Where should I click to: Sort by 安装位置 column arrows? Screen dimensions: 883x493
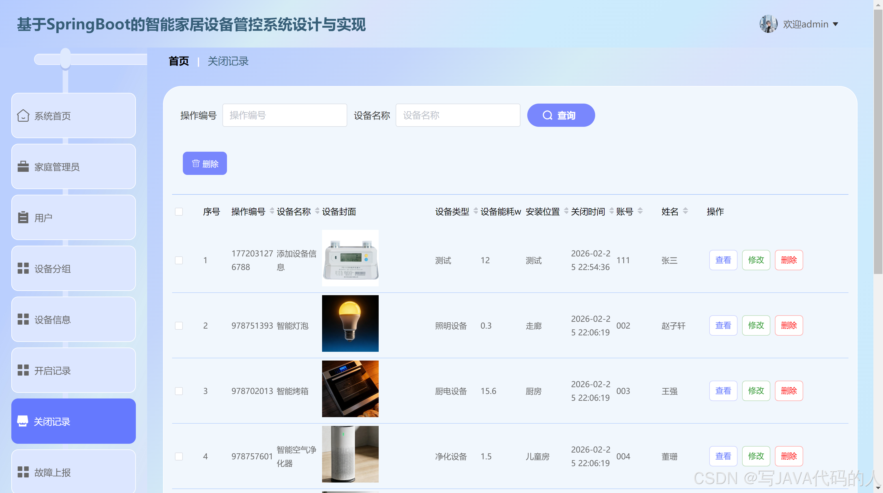566,211
